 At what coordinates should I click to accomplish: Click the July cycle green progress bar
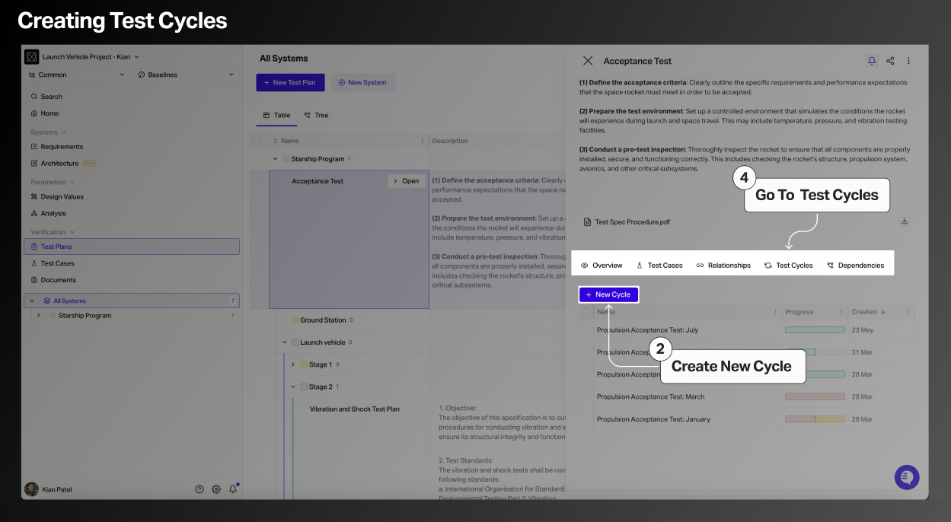click(x=815, y=330)
